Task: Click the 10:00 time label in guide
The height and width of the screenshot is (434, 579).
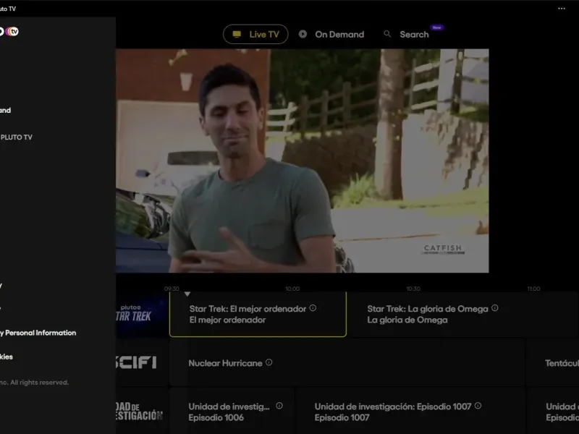Action: [292, 289]
